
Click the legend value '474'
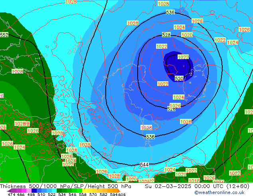[x=12, y=194]
